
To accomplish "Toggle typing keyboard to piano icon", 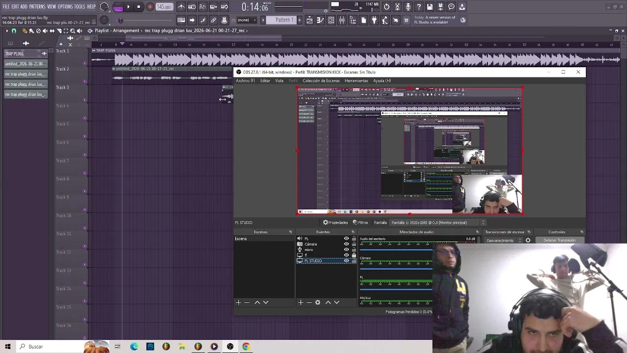I will tap(181, 20).
